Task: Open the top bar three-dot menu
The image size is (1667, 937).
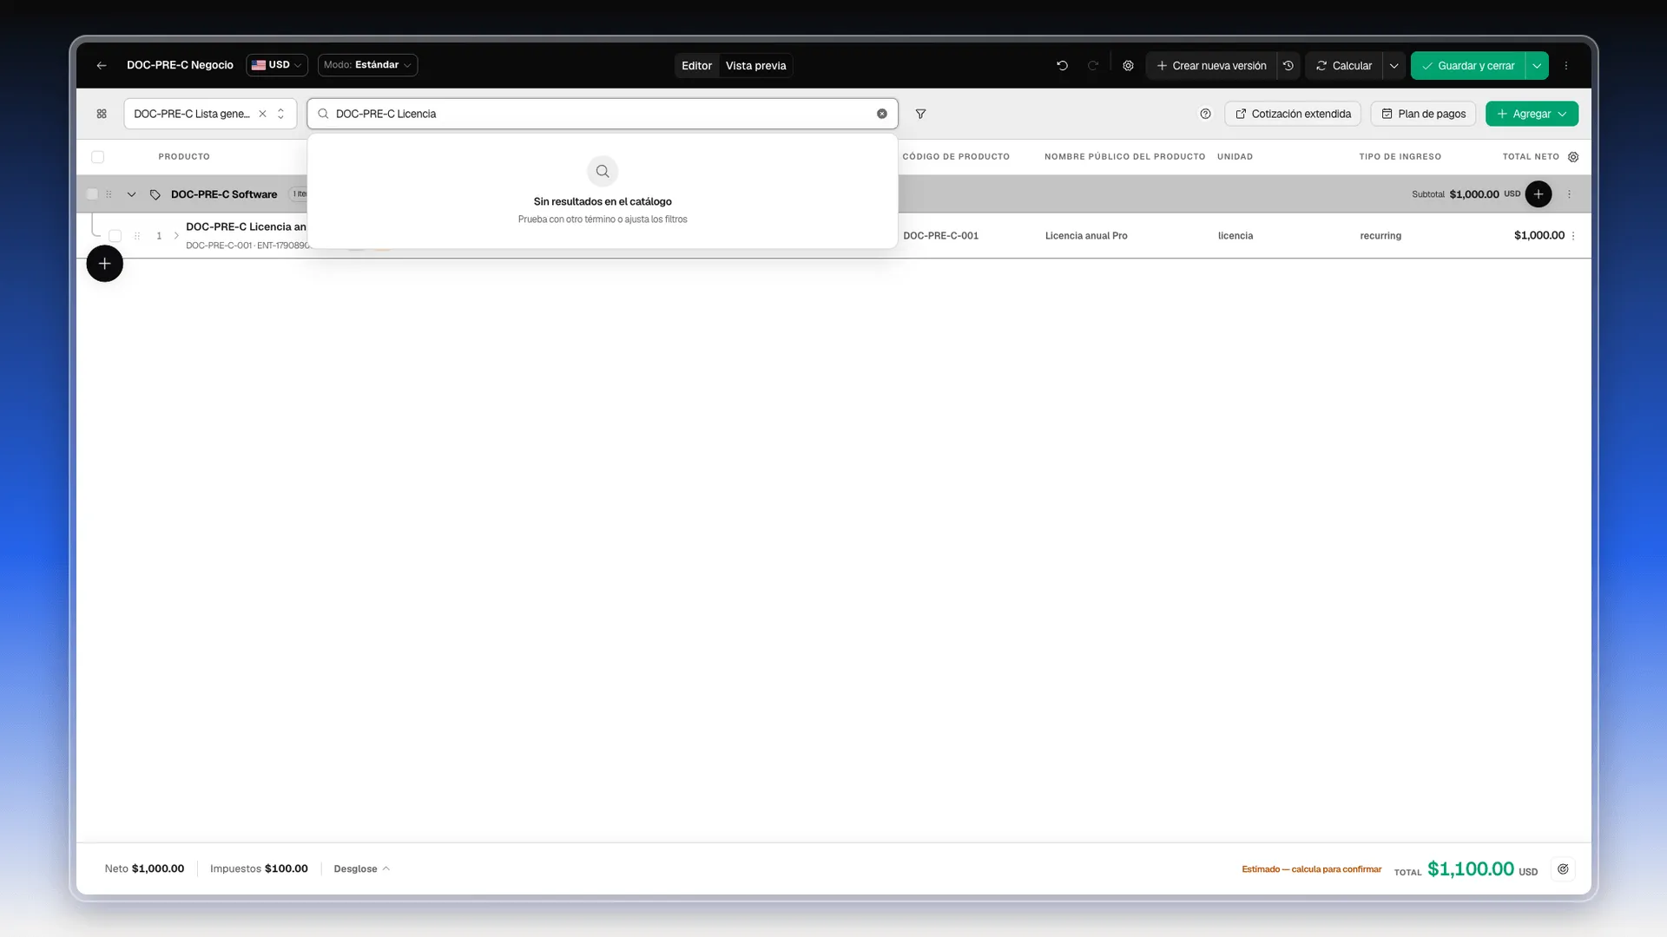Action: (x=1566, y=65)
